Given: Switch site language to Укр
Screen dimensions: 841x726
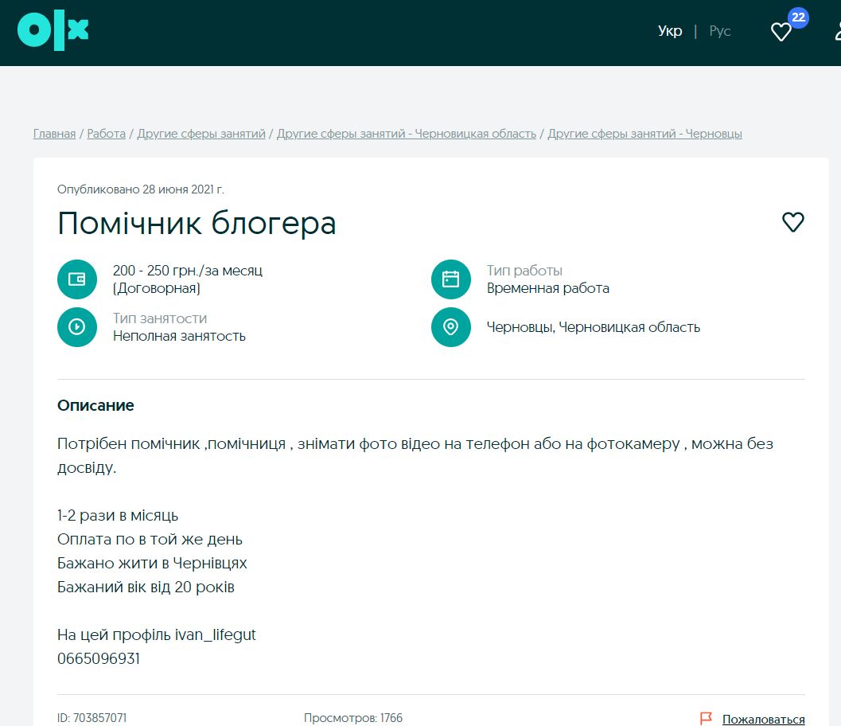Looking at the screenshot, I should tap(670, 32).
